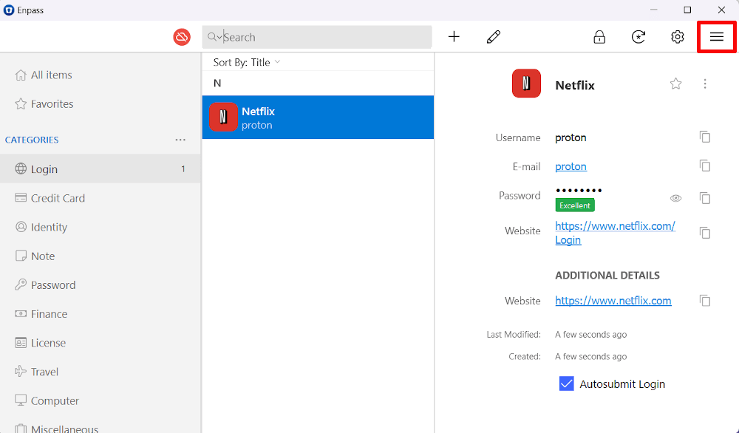Edit the item with pencil icon

click(494, 37)
